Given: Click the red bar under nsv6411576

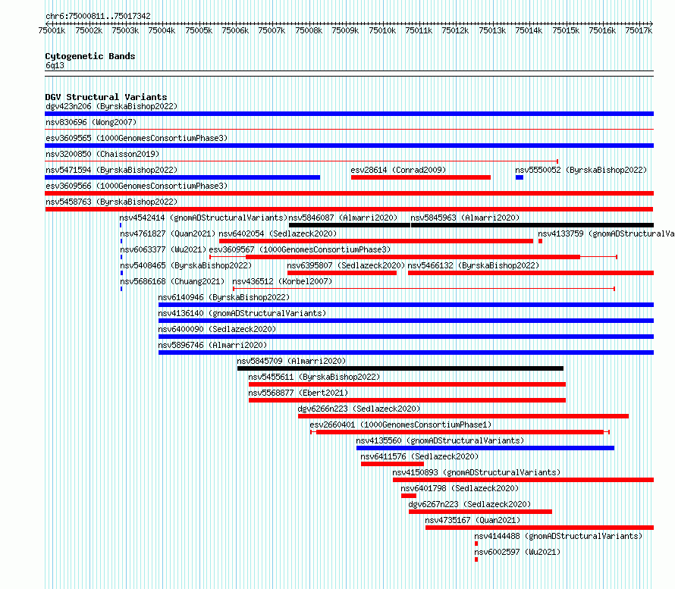Looking at the screenshot, I should click(x=393, y=464).
